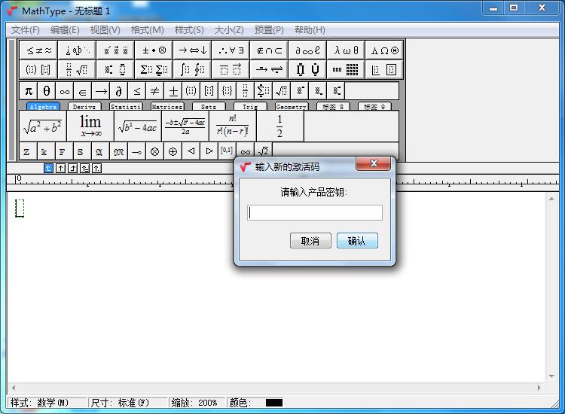
Task: Select the fifth tab stop alignment button
Action: tap(96, 168)
